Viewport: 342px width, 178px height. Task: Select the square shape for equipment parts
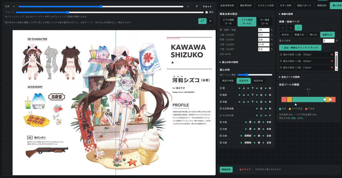(298, 28)
